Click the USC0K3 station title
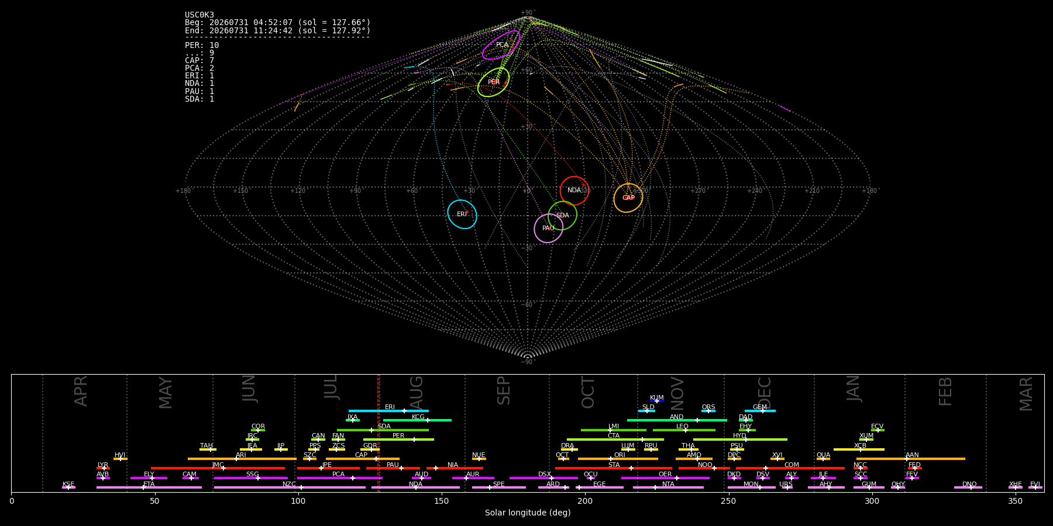1053x526 pixels. click(199, 15)
